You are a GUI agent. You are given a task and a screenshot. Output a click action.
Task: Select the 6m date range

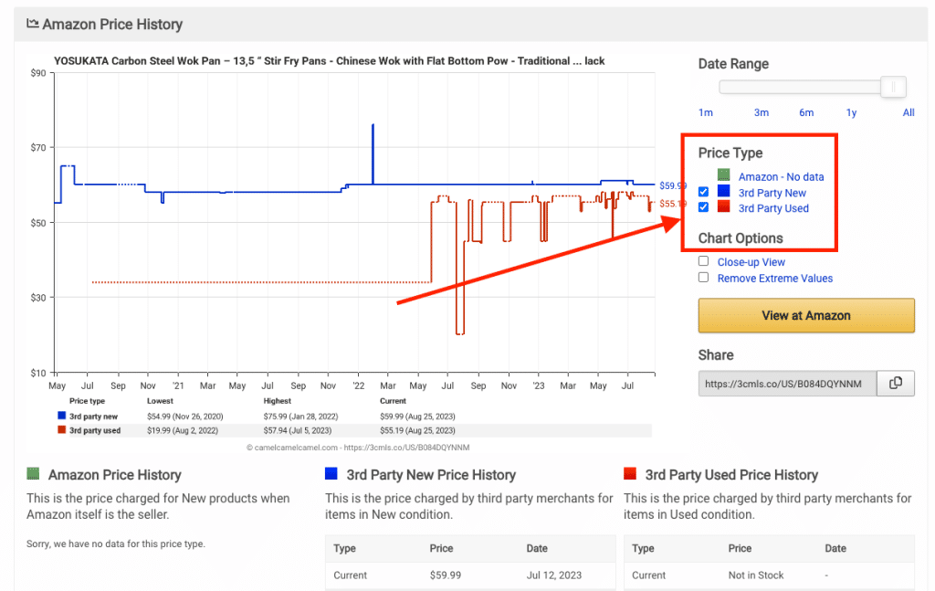[x=806, y=112]
